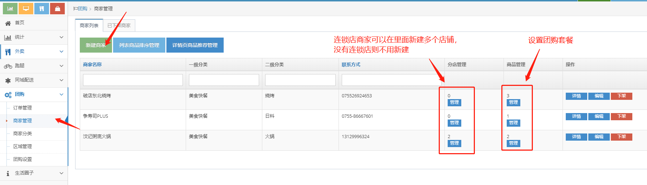Click the home icon beside 首页

pos(8,23)
